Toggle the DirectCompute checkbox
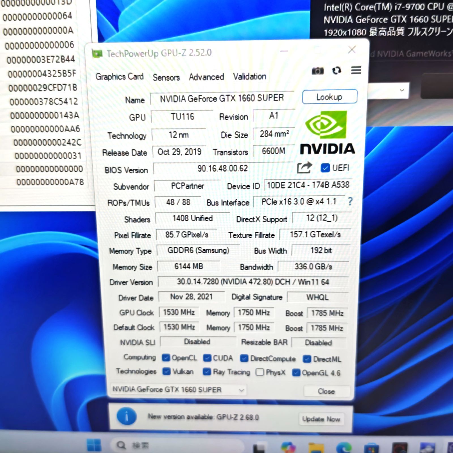 pyautogui.click(x=244, y=358)
